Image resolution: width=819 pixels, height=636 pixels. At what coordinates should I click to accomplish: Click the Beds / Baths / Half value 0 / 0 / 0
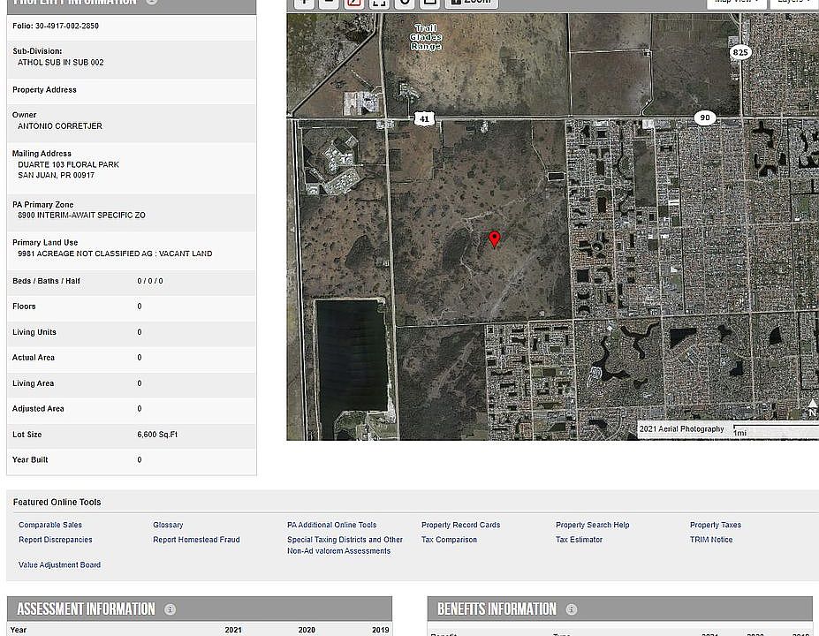[150, 281]
